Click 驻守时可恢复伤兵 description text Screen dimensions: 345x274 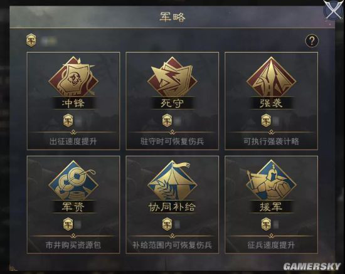coord(172,142)
